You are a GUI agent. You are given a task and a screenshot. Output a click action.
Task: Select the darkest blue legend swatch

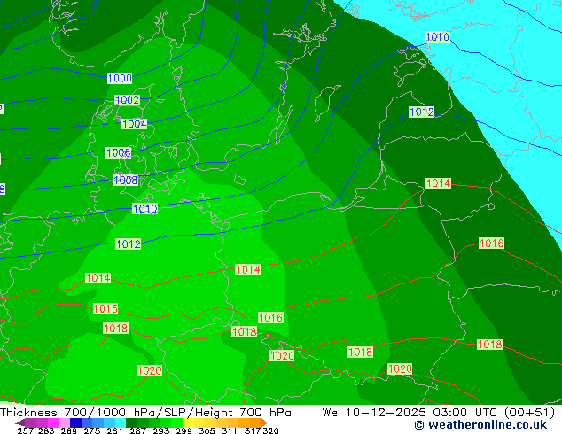click(75, 422)
